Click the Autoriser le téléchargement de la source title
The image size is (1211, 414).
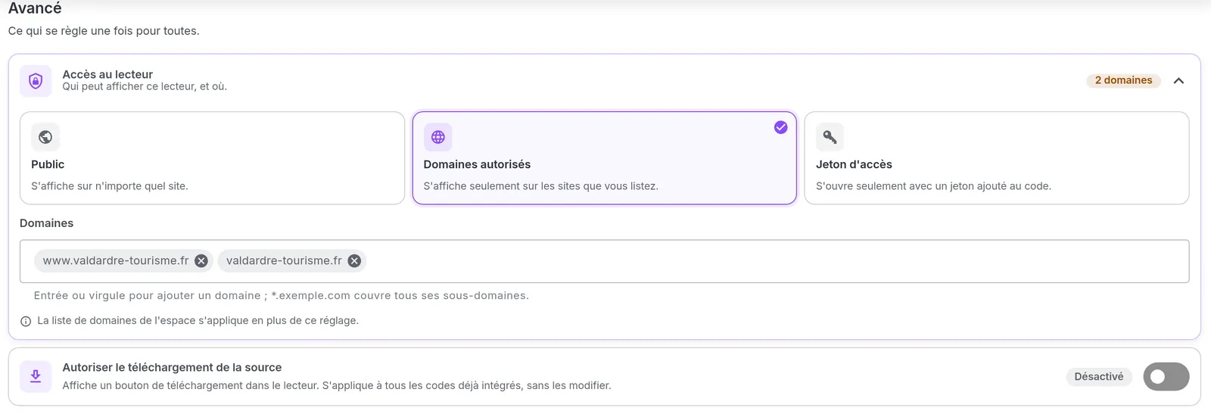tap(172, 367)
